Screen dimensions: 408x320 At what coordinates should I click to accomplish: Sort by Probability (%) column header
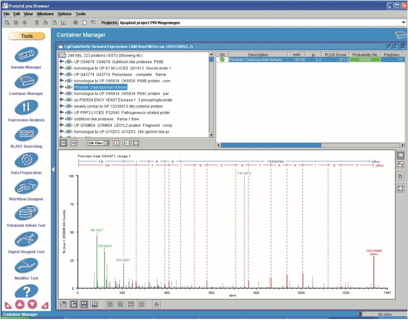(x=365, y=55)
